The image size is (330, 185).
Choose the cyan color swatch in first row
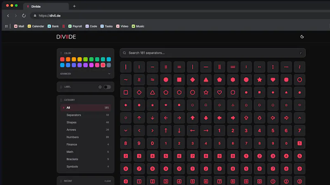[x=108, y=59]
